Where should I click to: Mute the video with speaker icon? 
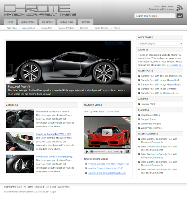point(121,152)
